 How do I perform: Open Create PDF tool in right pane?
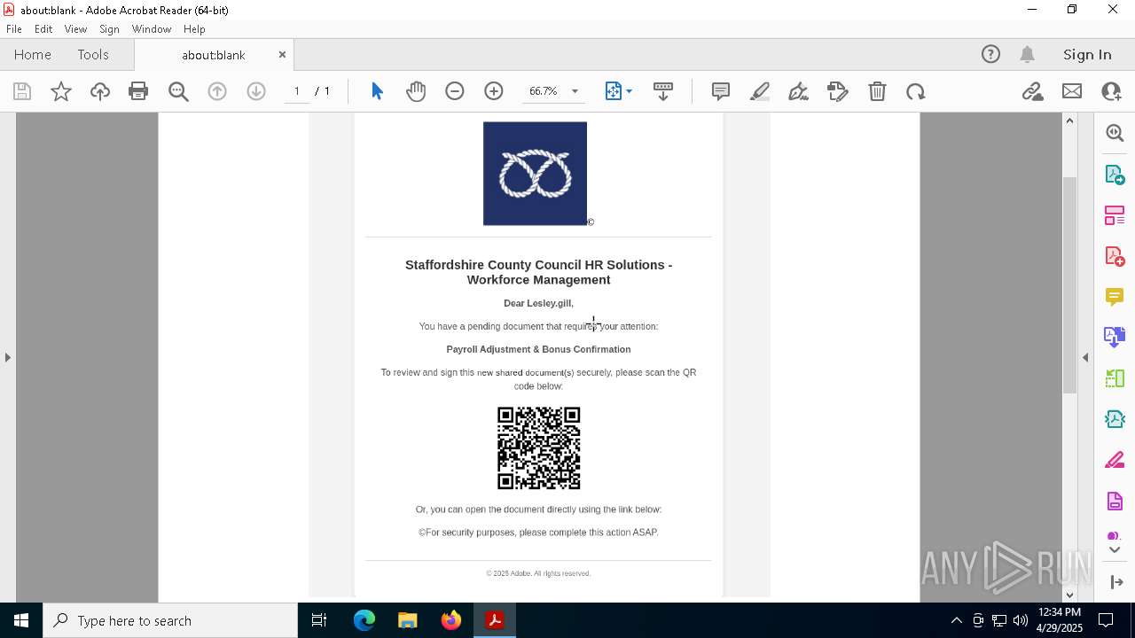(1115, 256)
